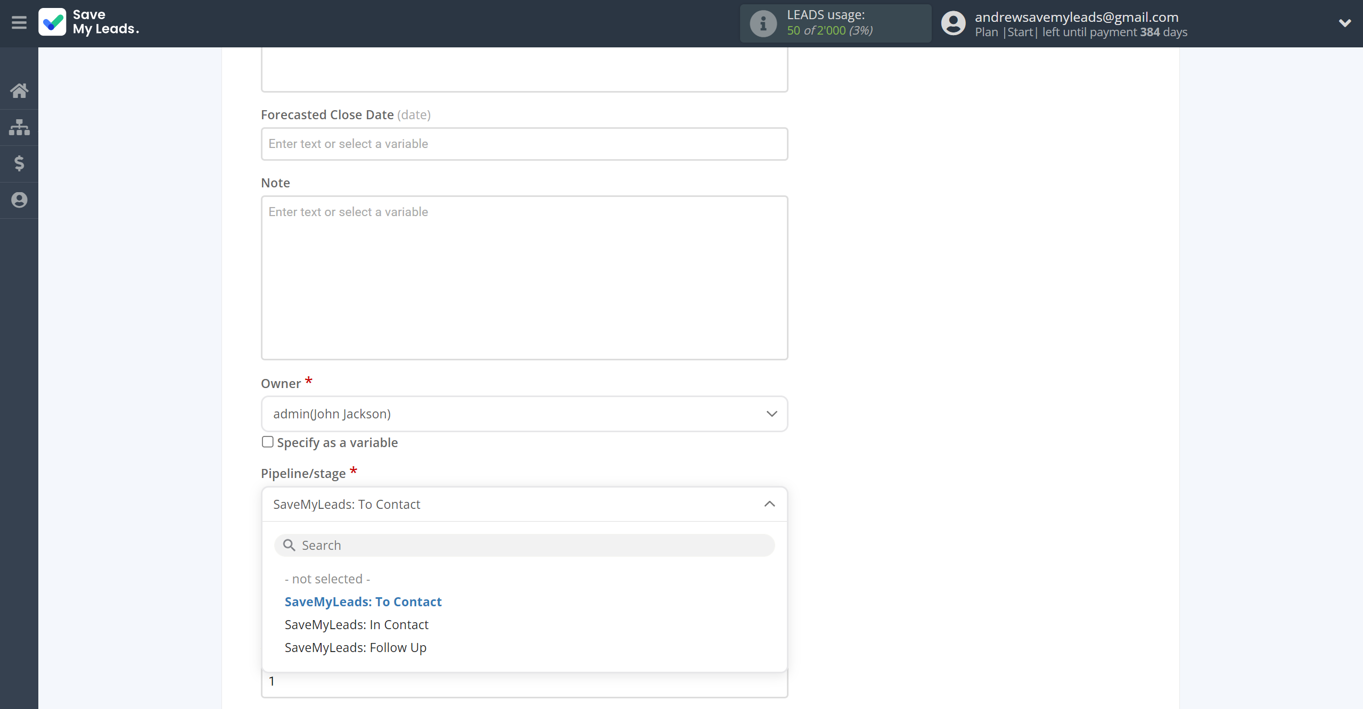
Task: Select 'SaveMyLeads: To Contact' option
Action: coord(363,602)
